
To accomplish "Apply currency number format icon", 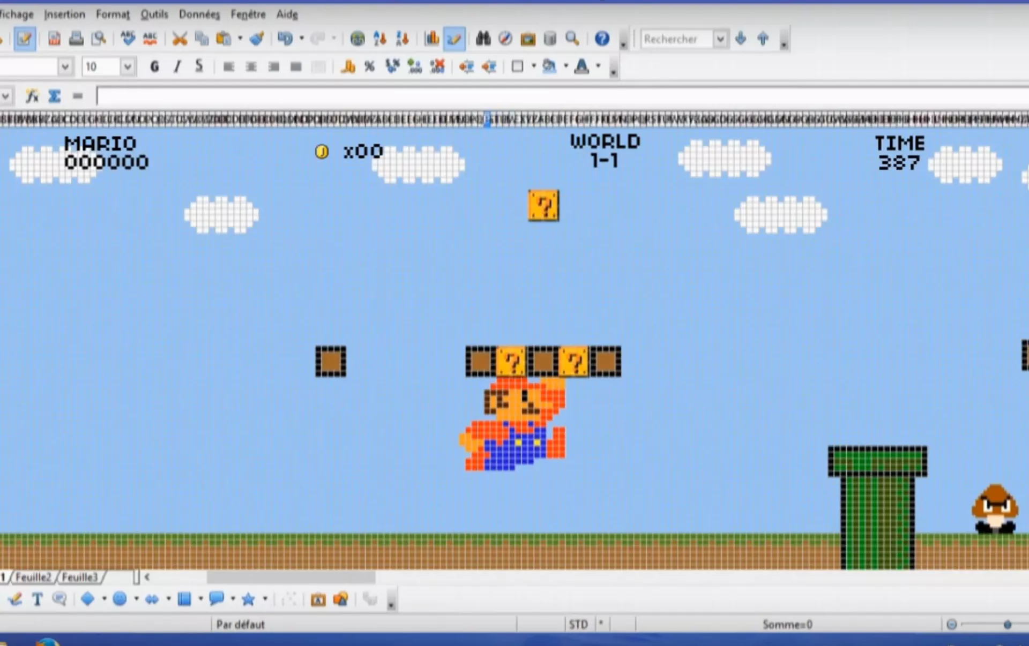I will [x=348, y=66].
